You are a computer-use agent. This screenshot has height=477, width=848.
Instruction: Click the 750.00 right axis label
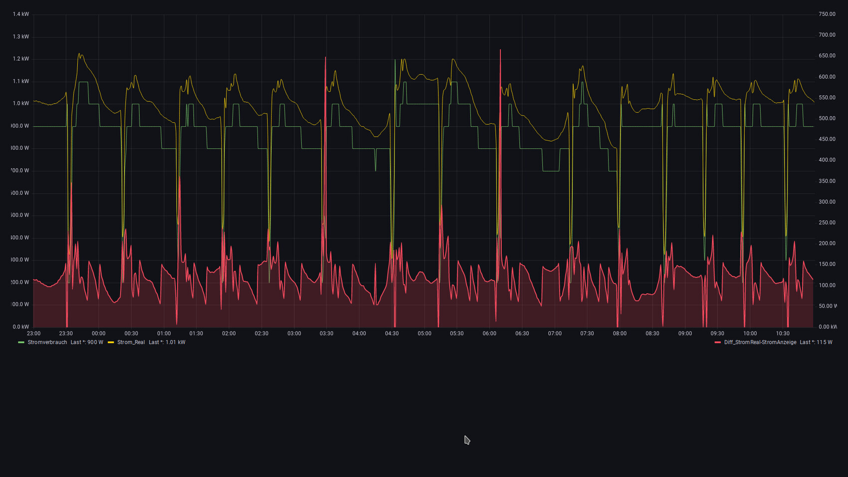pos(827,14)
